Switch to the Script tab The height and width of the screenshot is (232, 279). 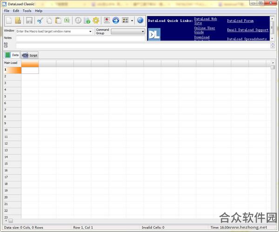(30, 55)
